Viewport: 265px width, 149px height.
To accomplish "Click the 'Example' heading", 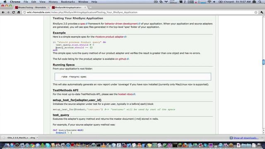I will [59, 33].
